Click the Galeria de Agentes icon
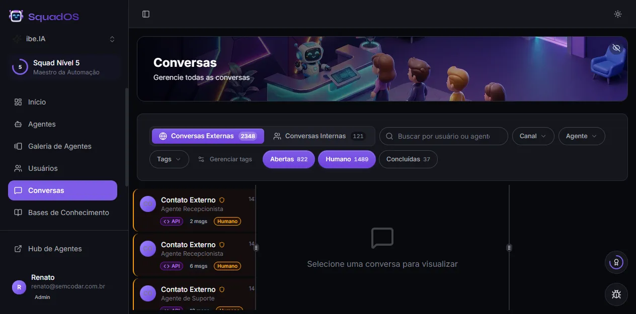 [18, 146]
